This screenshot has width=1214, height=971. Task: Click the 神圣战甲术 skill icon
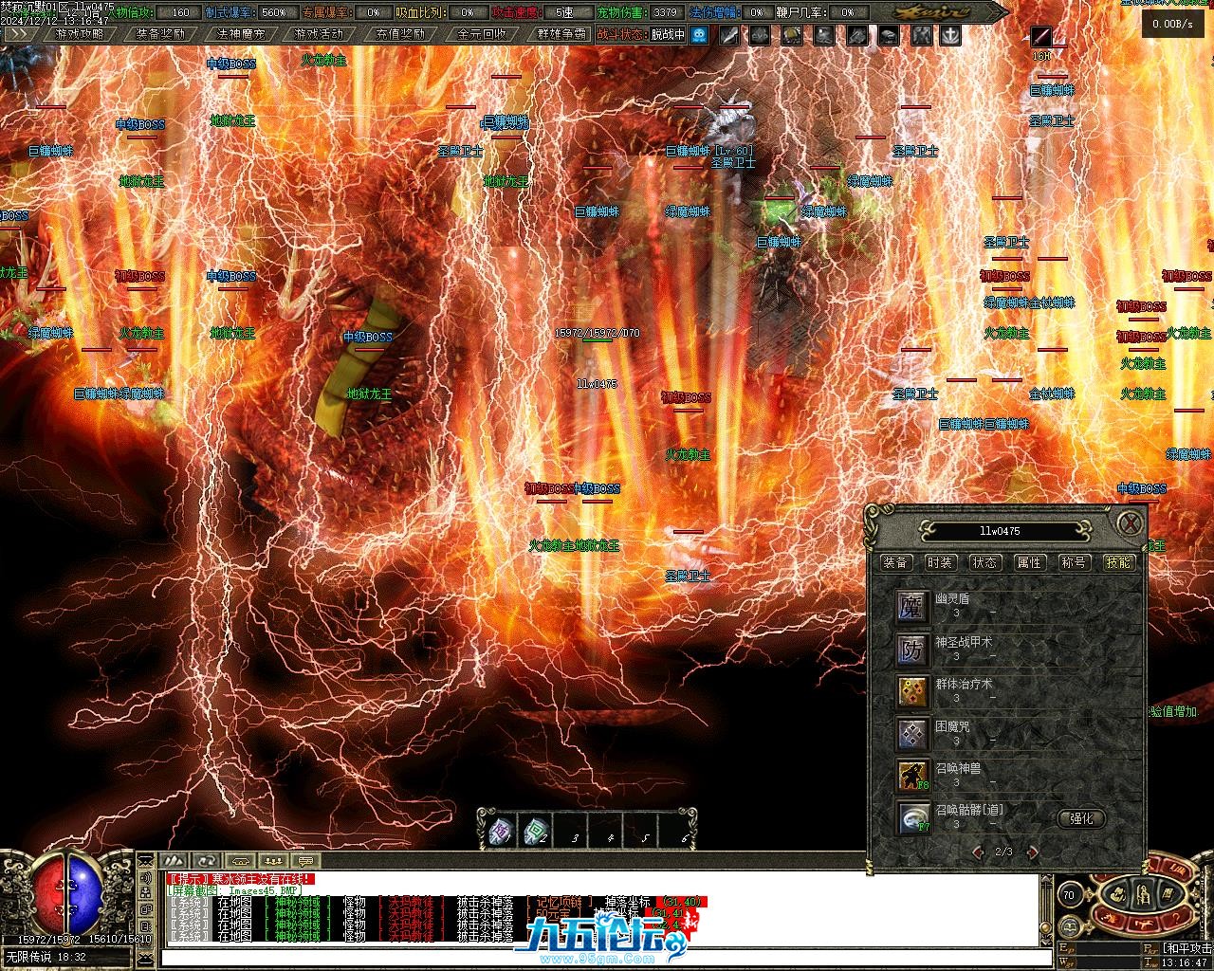click(x=912, y=650)
